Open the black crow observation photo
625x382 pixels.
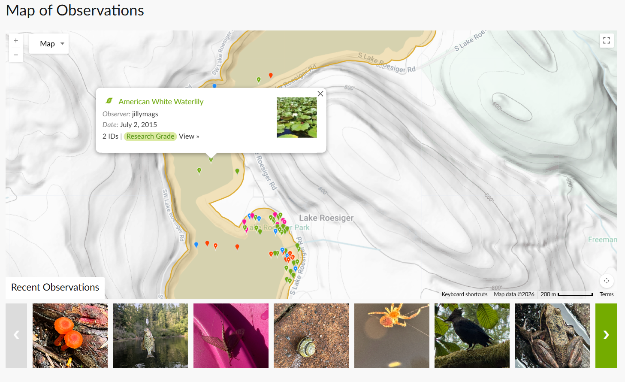coord(472,335)
